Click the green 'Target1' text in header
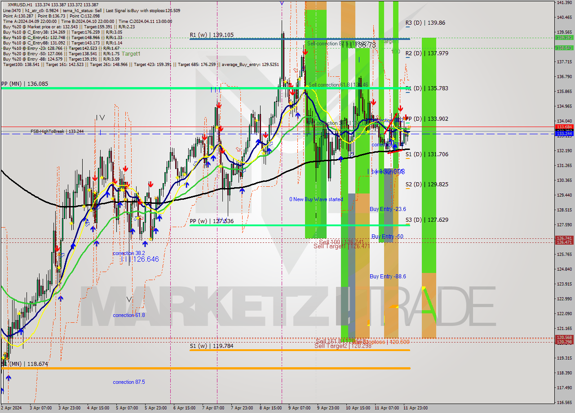Screen dimensions: 575x413 click(131, 53)
